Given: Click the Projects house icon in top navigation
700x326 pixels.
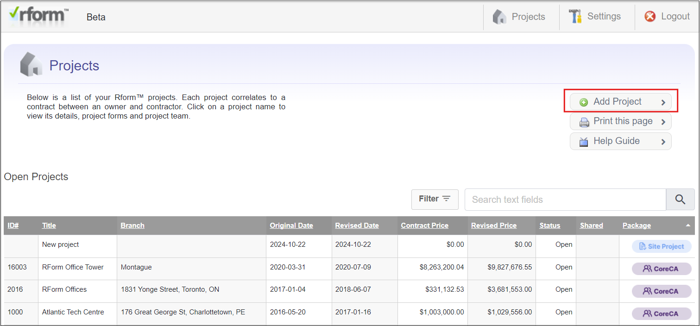Looking at the screenshot, I should [499, 17].
